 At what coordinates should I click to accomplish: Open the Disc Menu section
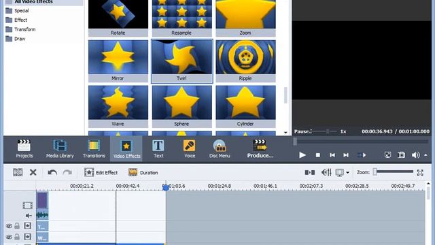pyautogui.click(x=220, y=149)
